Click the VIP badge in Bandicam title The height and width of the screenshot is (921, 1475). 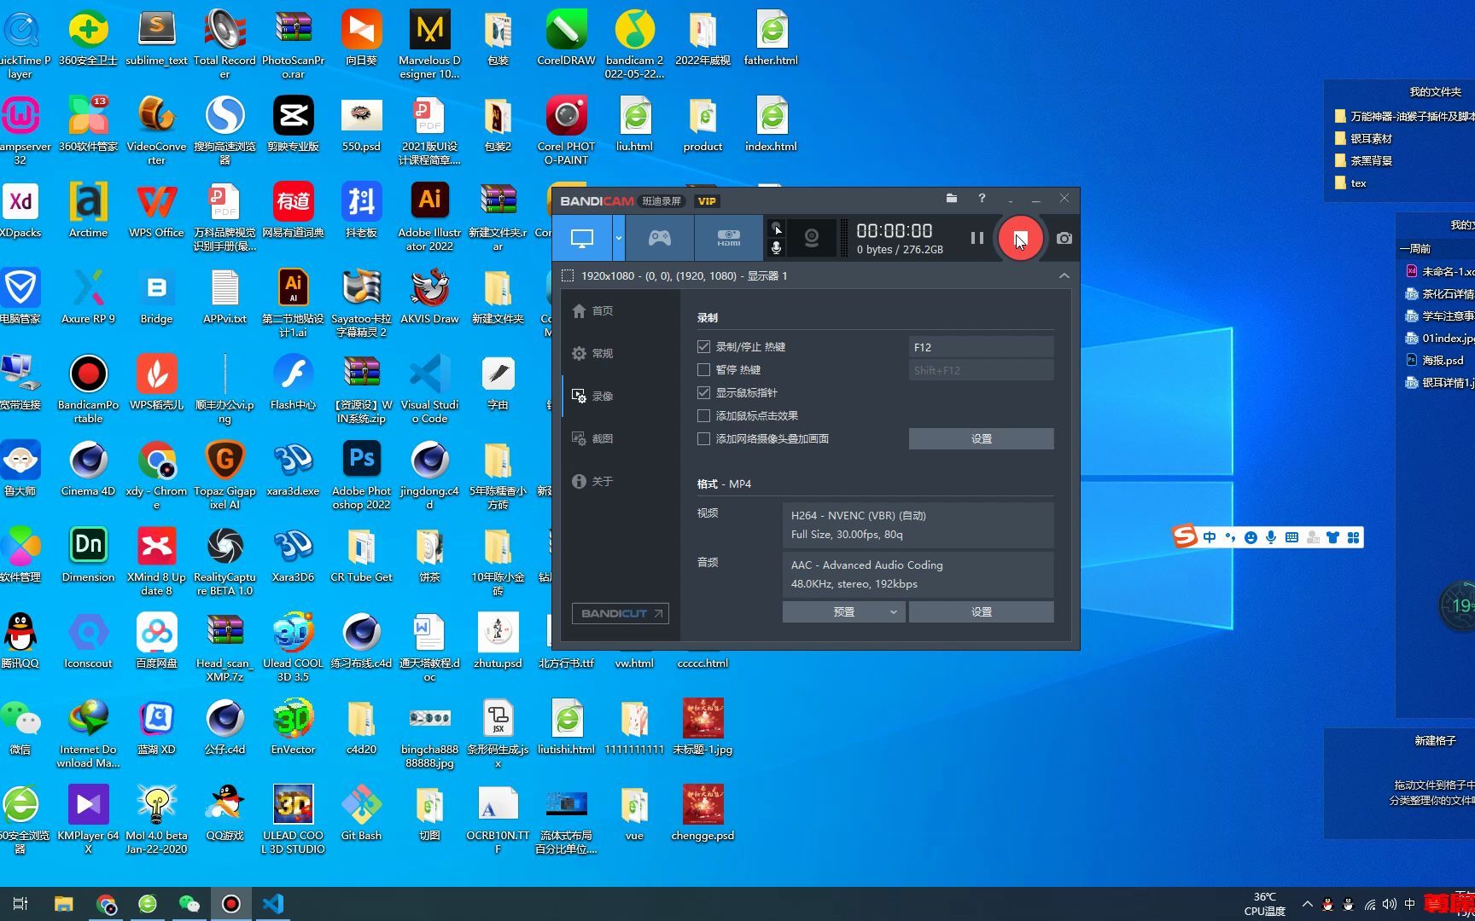coord(707,201)
